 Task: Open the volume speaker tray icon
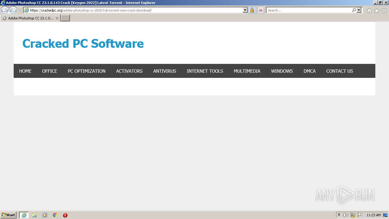pyautogui.click(x=346, y=215)
